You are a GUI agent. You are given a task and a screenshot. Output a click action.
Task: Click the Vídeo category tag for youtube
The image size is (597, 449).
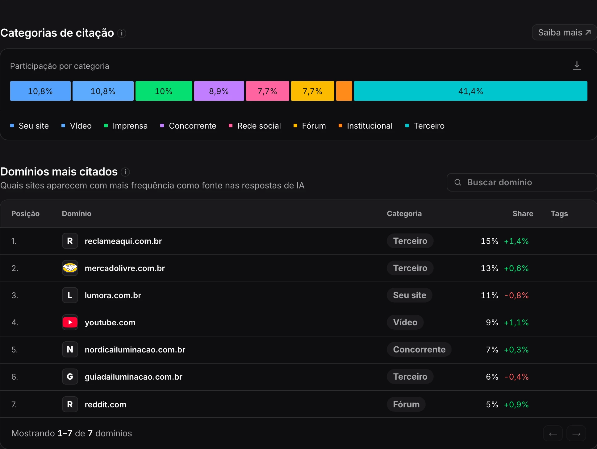click(x=405, y=322)
